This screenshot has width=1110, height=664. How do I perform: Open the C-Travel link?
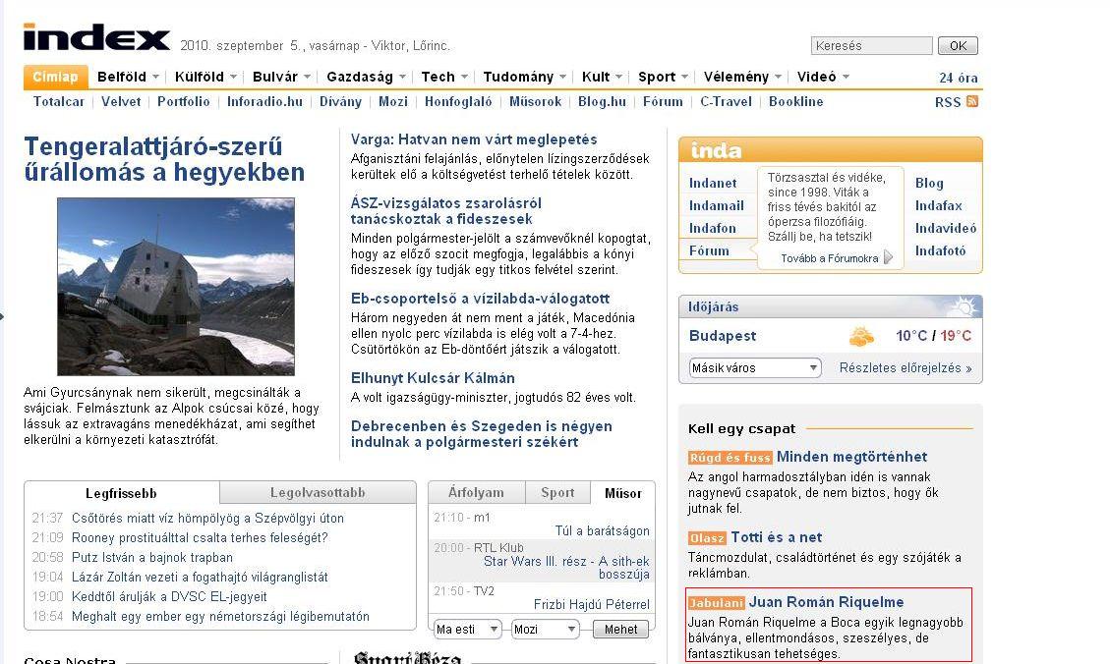click(x=727, y=101)
